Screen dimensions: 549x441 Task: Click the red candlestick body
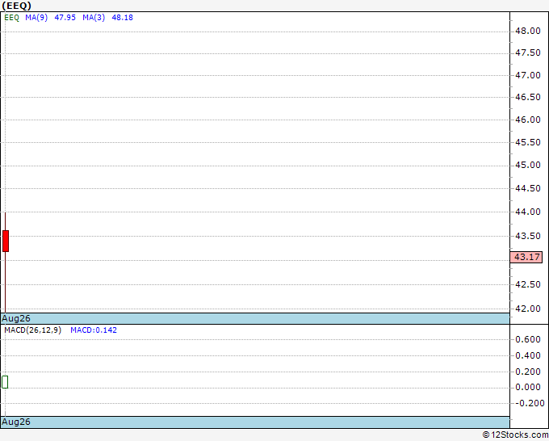pos(6,241)
